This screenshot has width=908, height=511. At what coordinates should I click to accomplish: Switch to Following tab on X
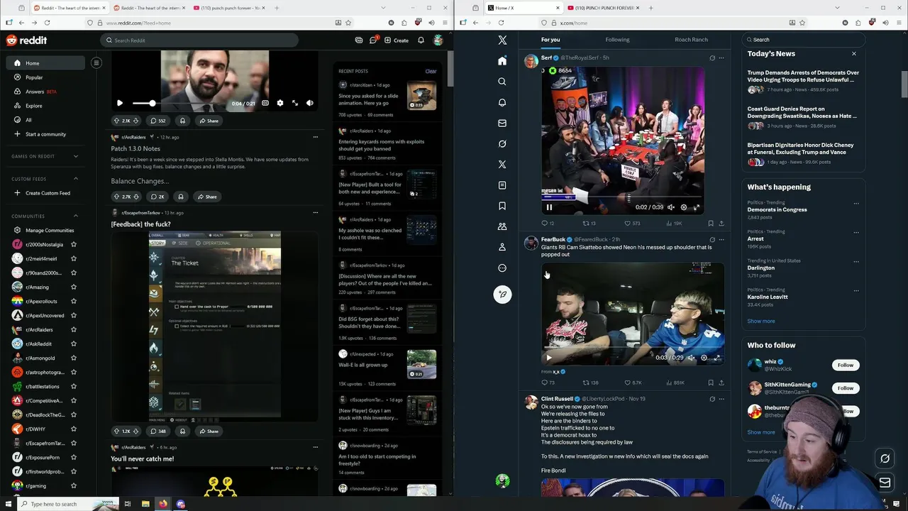[617, 40]
